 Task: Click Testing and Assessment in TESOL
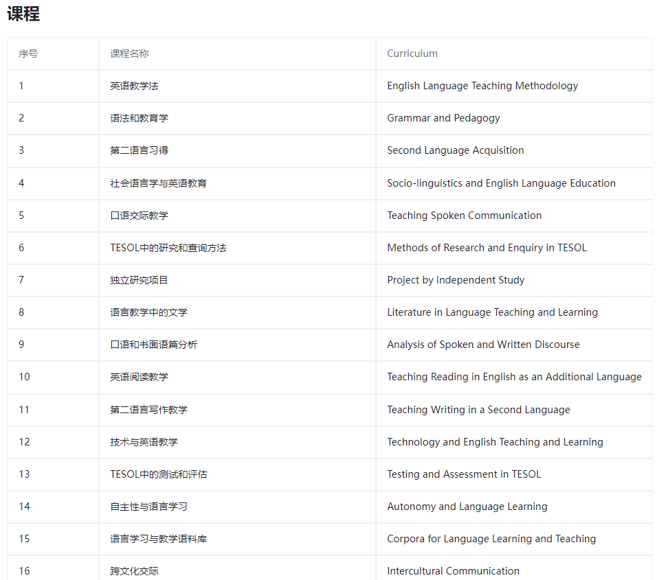464,474
